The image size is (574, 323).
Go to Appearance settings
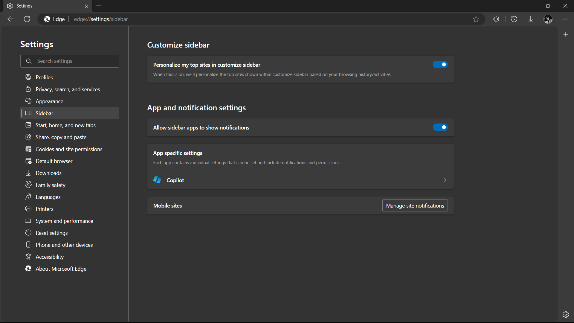tap(70, 101)
